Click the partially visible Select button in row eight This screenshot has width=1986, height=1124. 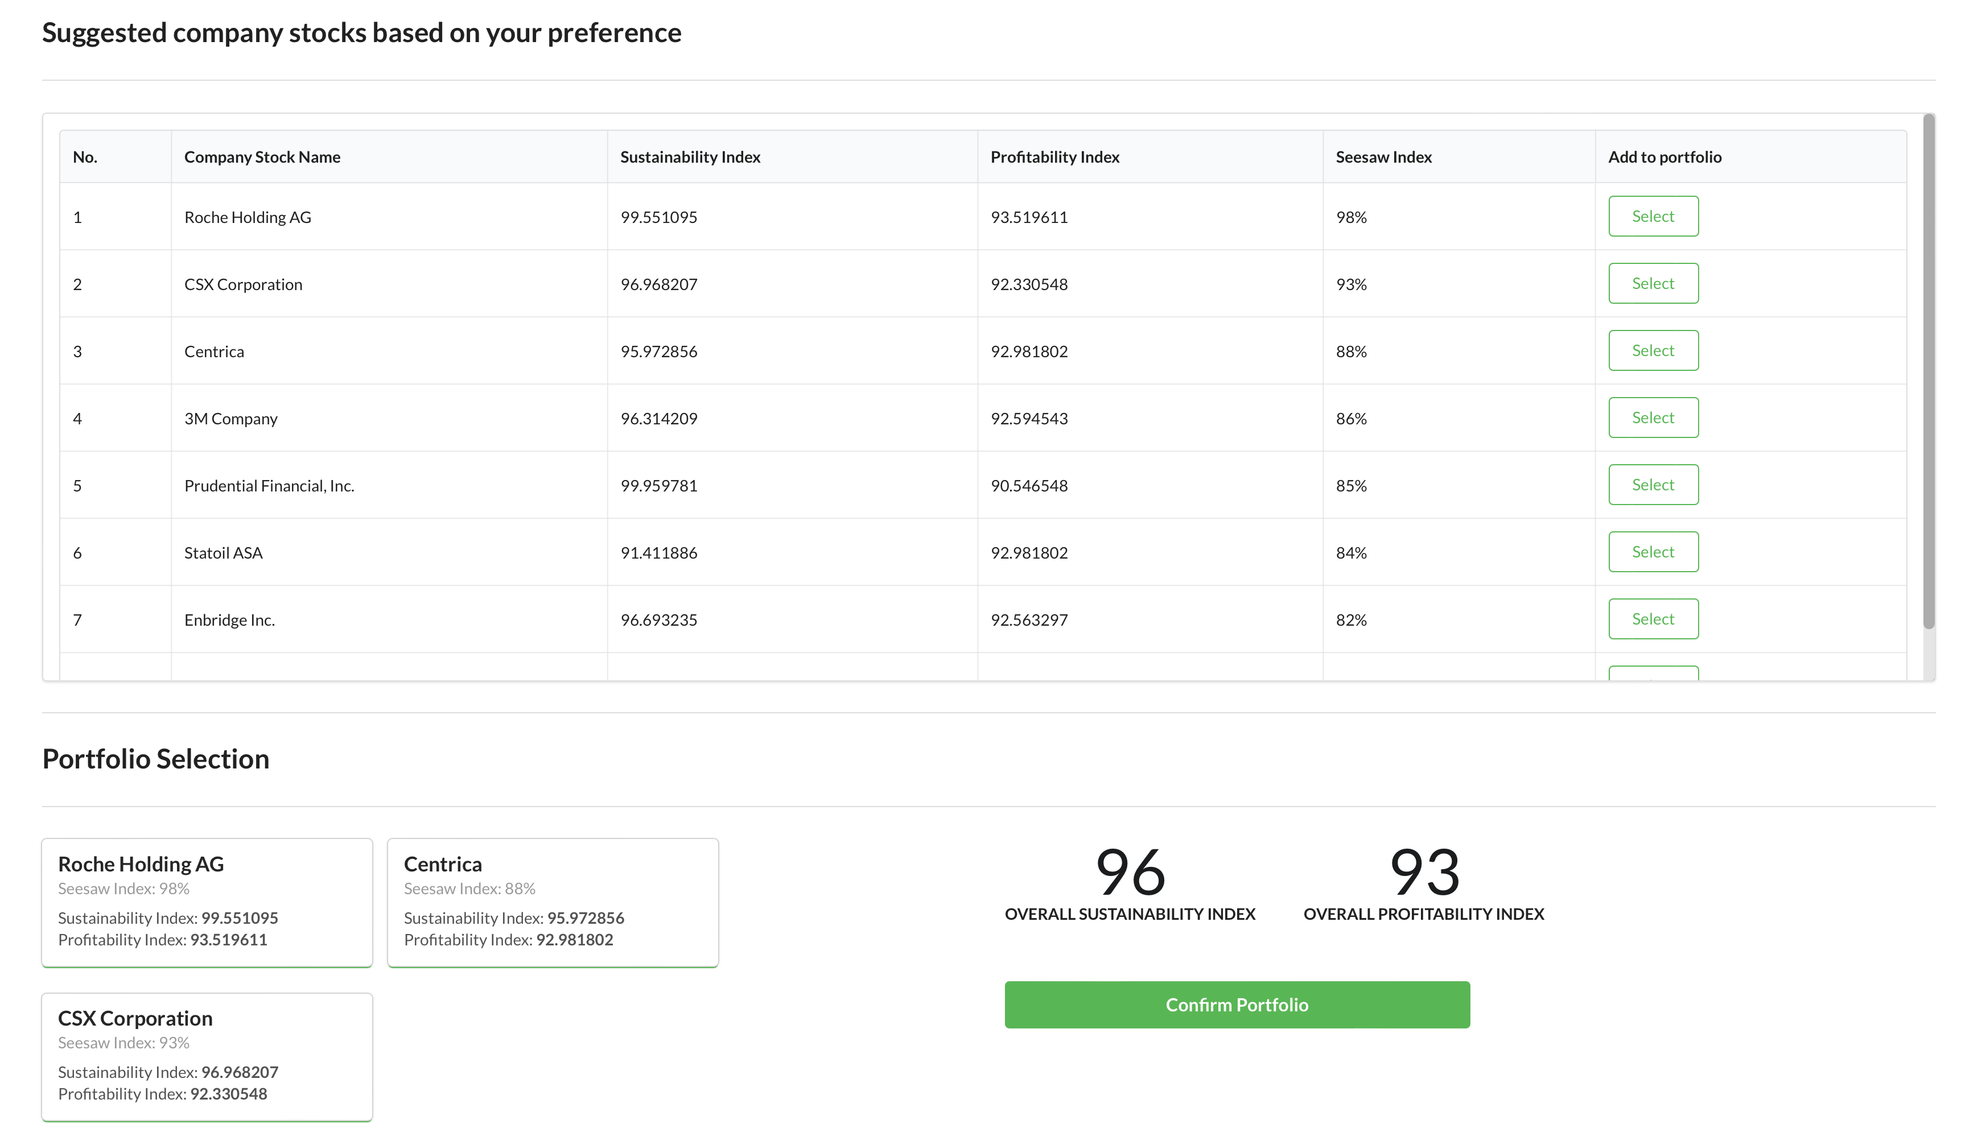tap(1653, 673)
